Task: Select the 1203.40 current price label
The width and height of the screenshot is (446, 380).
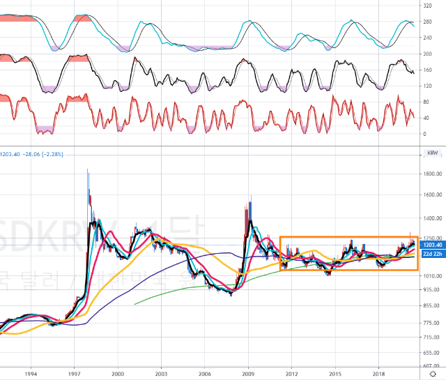Action: (433, 245)
